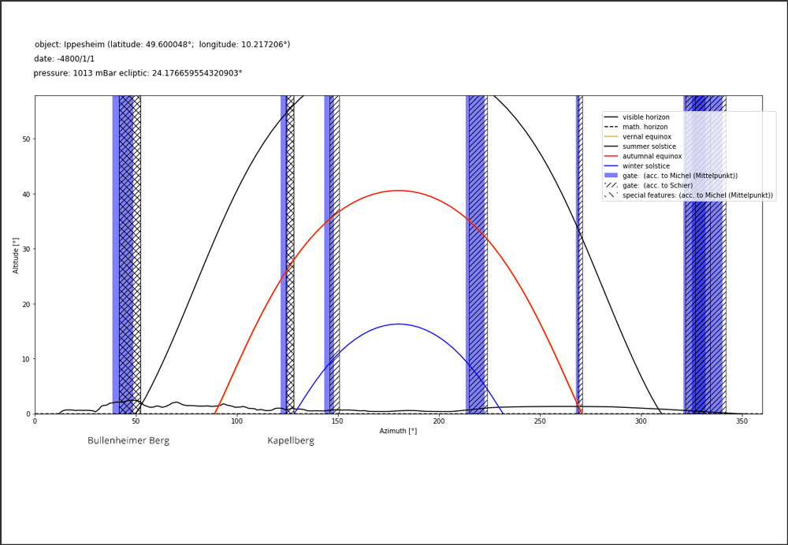
Task: Click the blue winter solstice legend line
Action: [611, 166]
